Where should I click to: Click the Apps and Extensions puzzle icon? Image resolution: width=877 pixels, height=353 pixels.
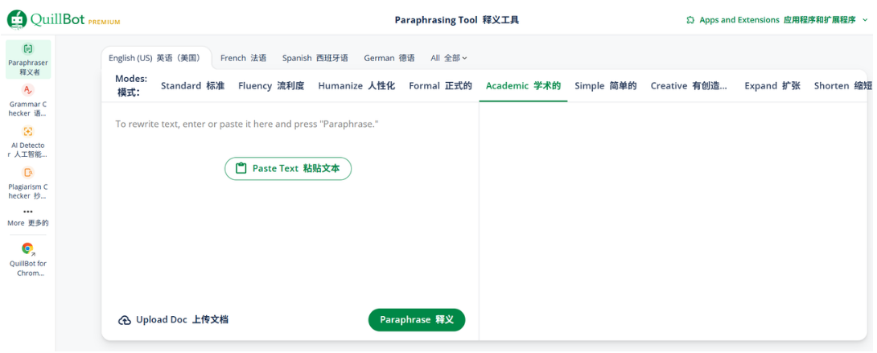click(690, 20)
